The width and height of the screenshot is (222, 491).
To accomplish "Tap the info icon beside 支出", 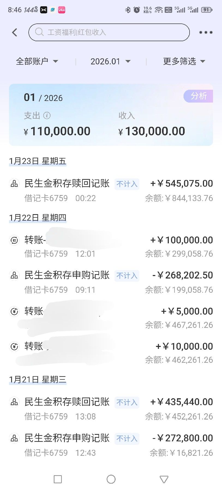I will [47, 116].
